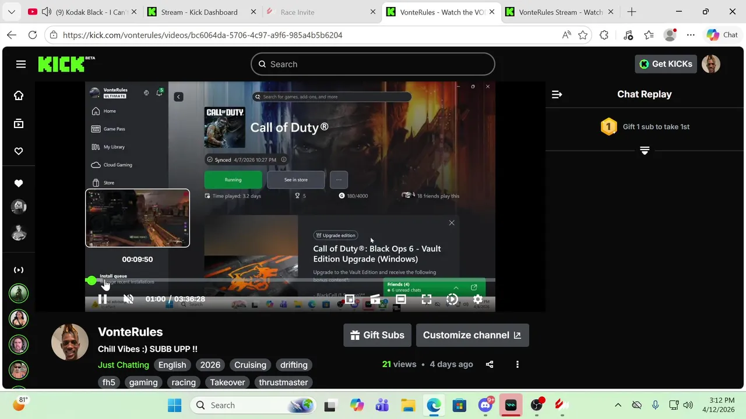Open Discord from the taskbar
This screenshot has height=419, width=746.
click(485, 405)
